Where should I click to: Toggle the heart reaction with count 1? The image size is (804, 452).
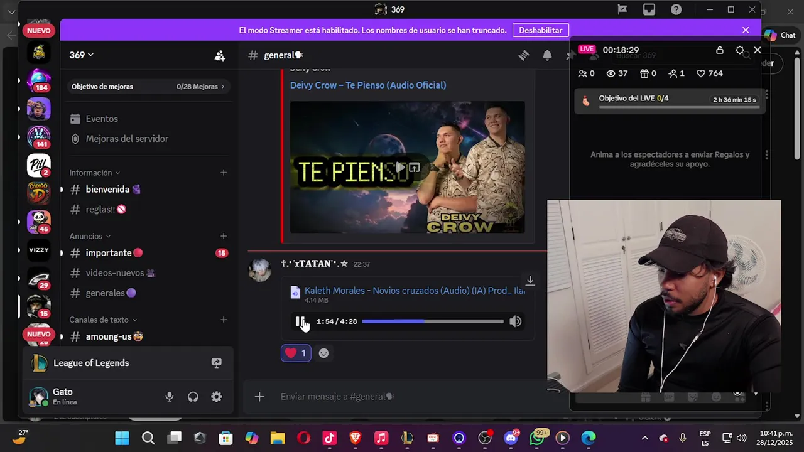(296, 353)
